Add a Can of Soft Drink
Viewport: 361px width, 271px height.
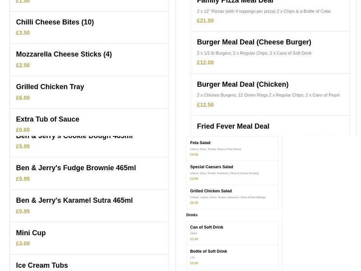click(206, 227)
